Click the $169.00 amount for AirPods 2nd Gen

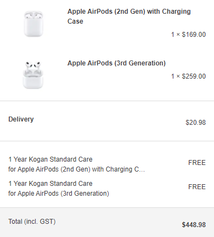coord(194,35)
